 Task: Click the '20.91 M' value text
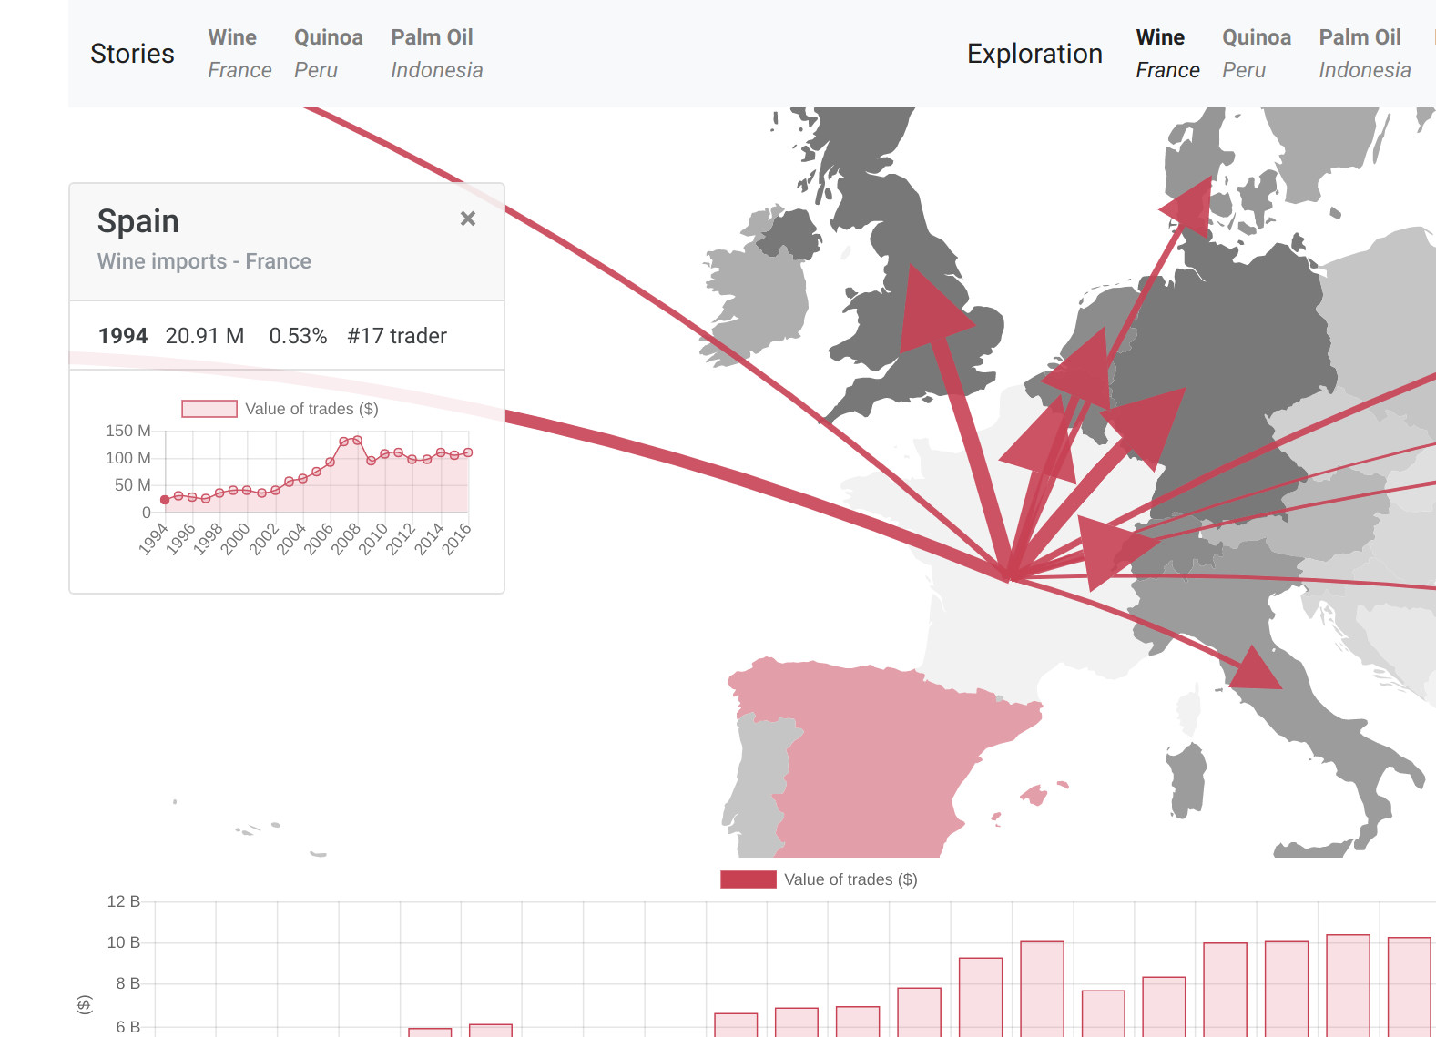[x=205, y=336]
